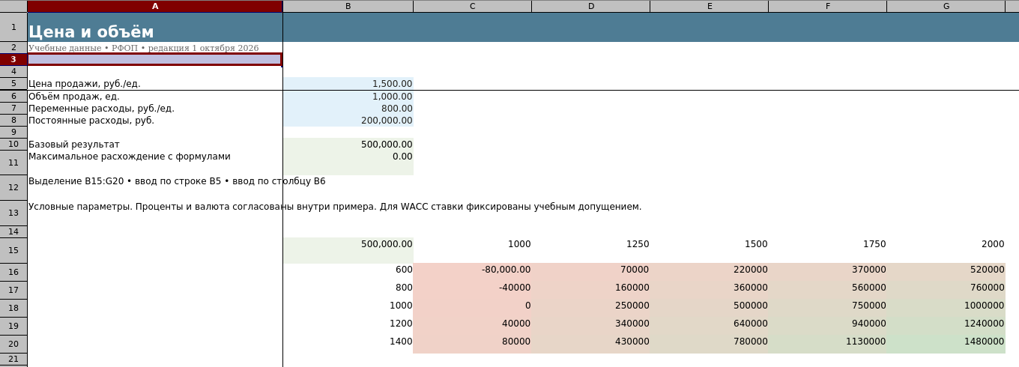Select row input 1400 in column B
The height and width of the screenshot is (367, 1019).
click(348, 344)
